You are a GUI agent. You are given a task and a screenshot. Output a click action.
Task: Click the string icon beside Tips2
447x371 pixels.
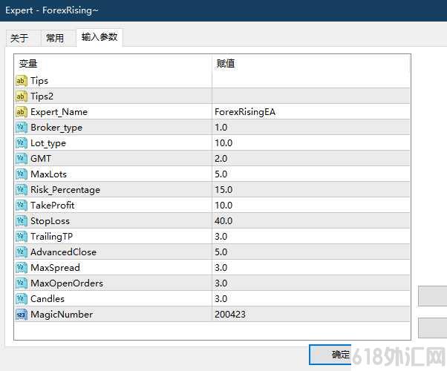point(22,96)
